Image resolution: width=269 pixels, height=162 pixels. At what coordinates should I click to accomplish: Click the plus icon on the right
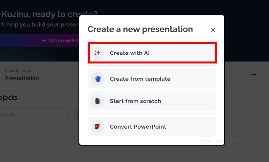pos(254,75)
